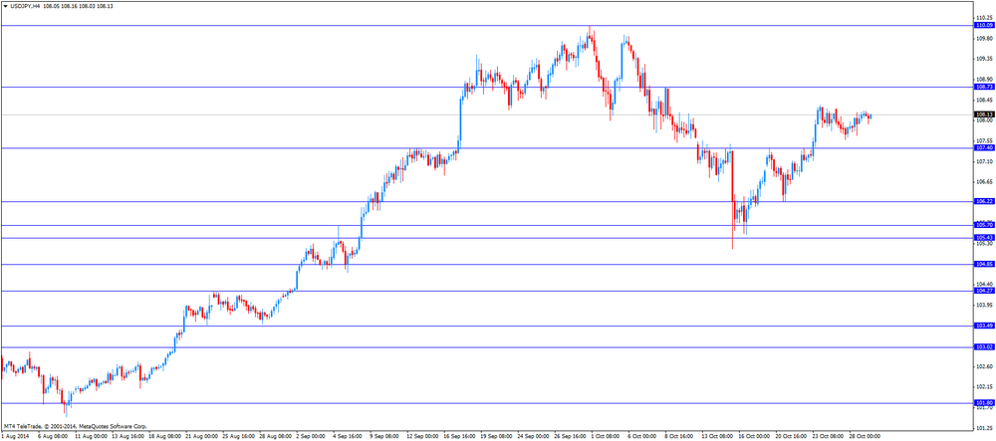996x441 pixels.
Task: Click the 101.25 price scale tick
Action: coord(984,428)
